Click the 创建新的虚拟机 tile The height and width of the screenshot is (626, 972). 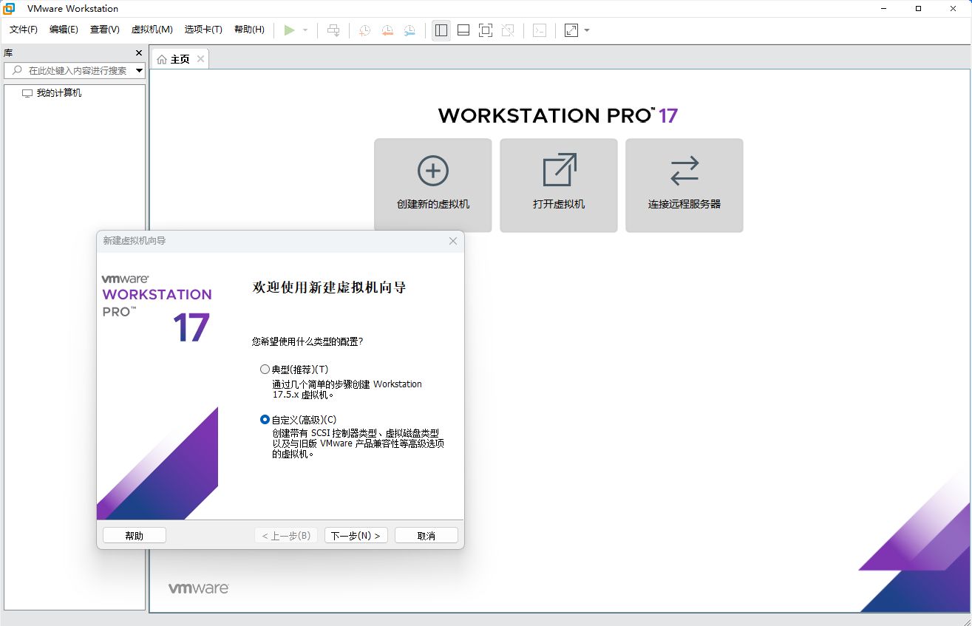(433, 186)
